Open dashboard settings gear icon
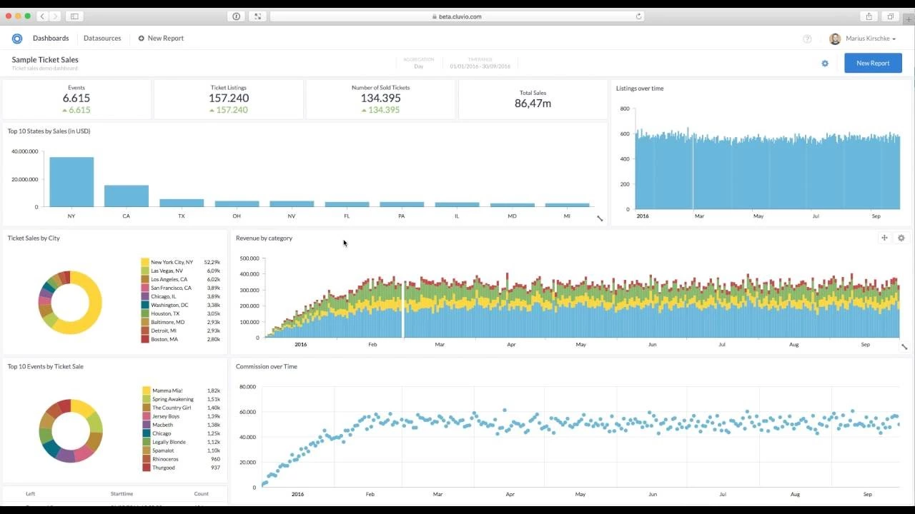The height and width of the screenshot is (514, 915). coord(825,64)
